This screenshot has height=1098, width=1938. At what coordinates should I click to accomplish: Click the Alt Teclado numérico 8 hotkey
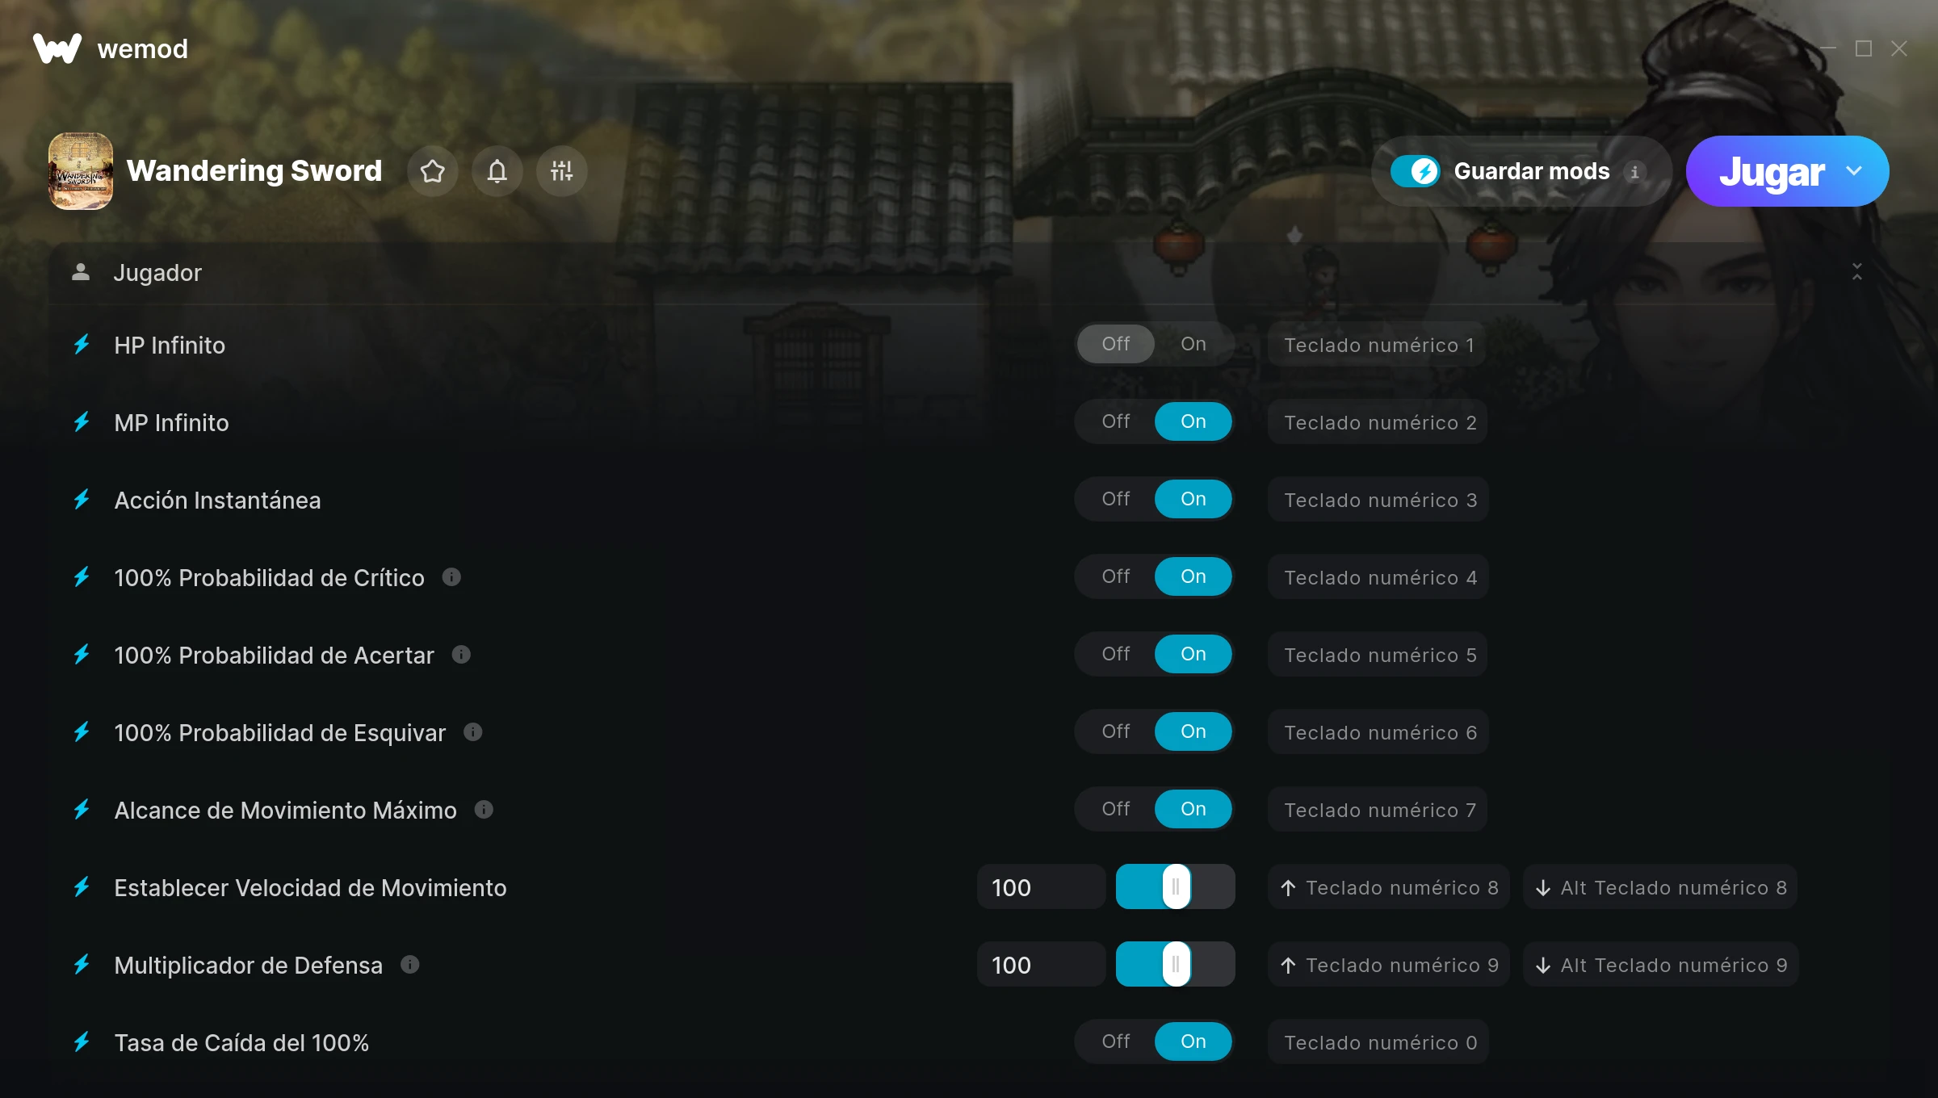click(1660, 887)
